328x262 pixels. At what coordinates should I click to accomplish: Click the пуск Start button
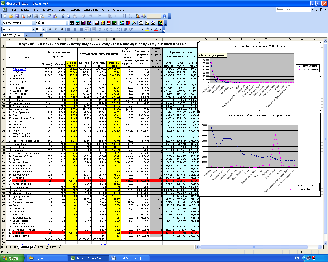(x=12, y=258)
